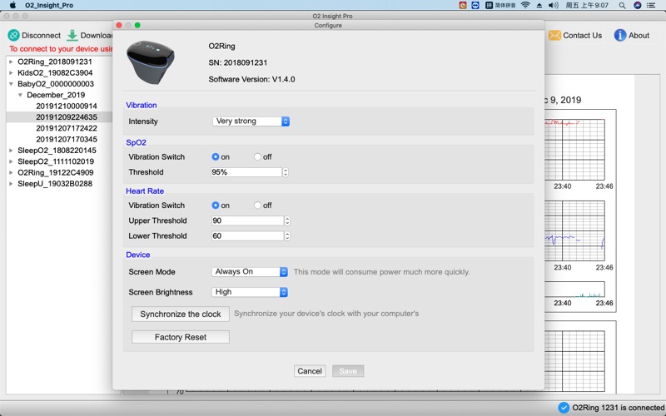Click Software Version: V1.4.0 text

point(251,79)
